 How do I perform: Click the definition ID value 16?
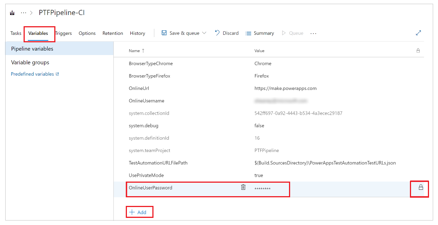pyautogui.click(x=257, y=138)
